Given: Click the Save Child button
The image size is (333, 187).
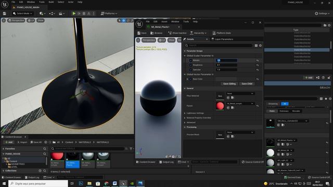Looking at the screenshot, I should click(x=247, y=84).
